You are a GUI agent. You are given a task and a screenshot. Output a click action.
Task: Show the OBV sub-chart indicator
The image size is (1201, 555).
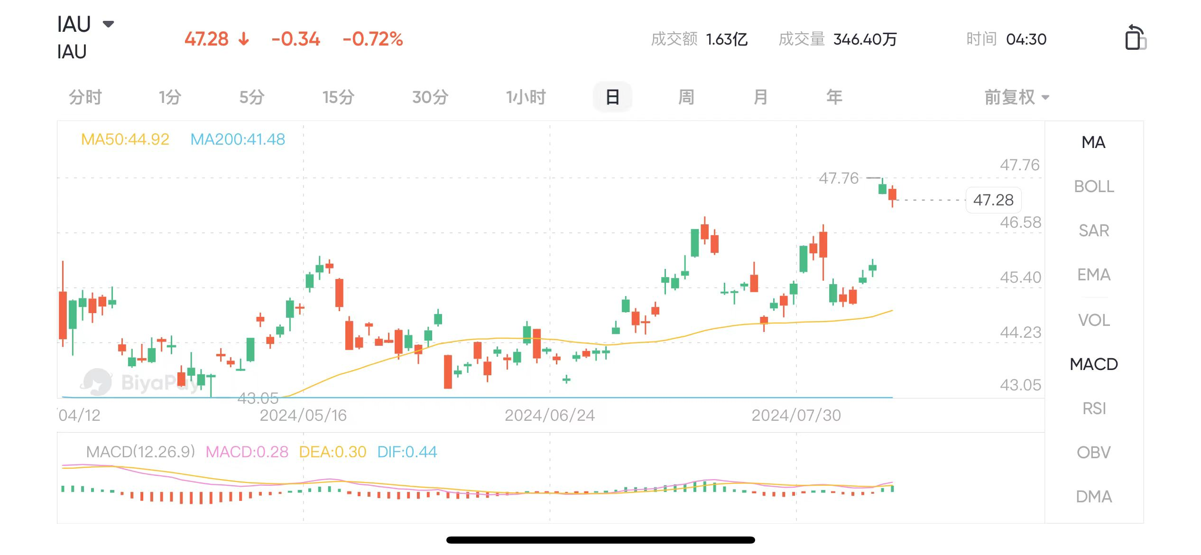coord(1094,453)
